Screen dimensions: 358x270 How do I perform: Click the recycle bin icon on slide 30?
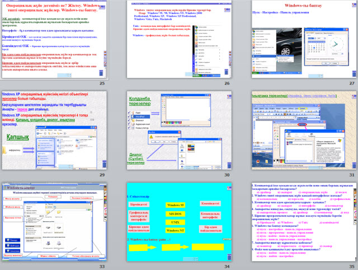pos(229,165)
